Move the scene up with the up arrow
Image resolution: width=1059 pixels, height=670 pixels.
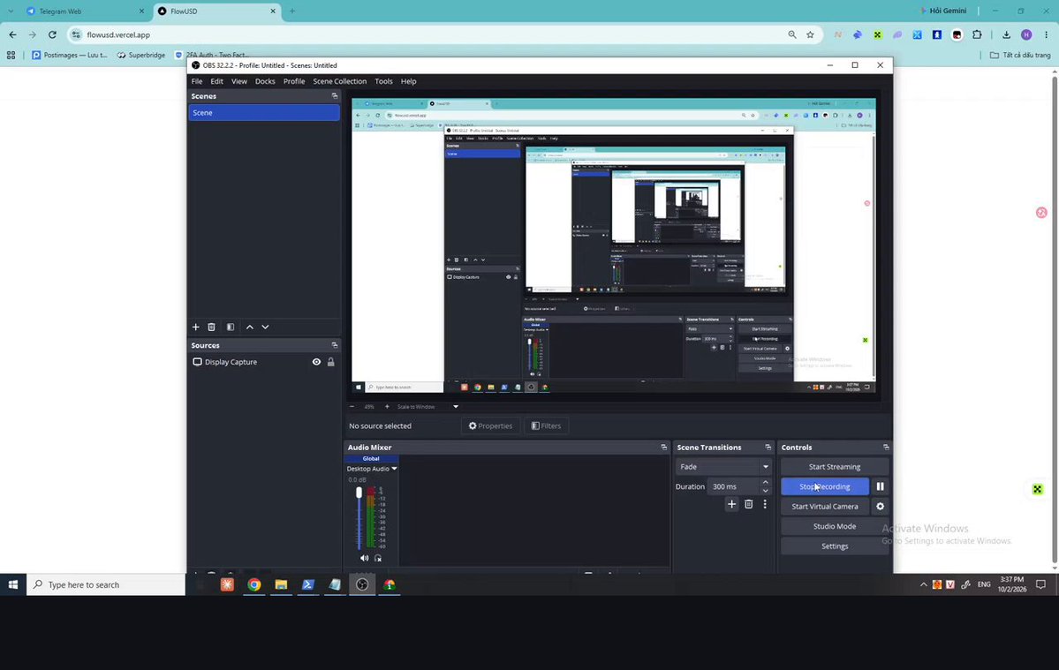[x=250, y=327]
